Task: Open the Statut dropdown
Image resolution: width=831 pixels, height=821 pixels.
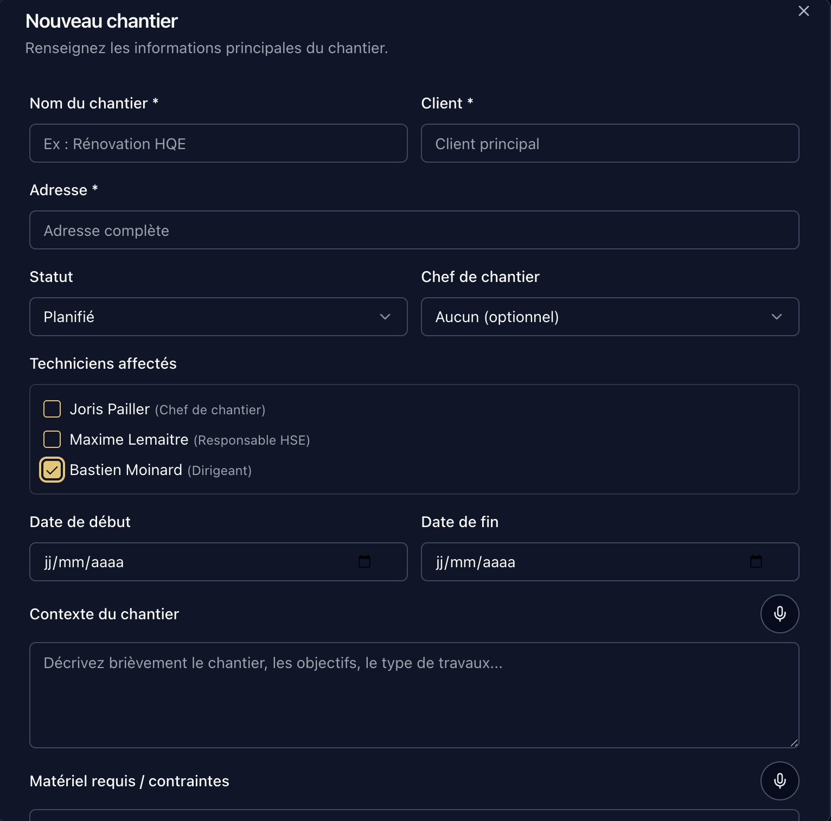Action: click(218, 317)
